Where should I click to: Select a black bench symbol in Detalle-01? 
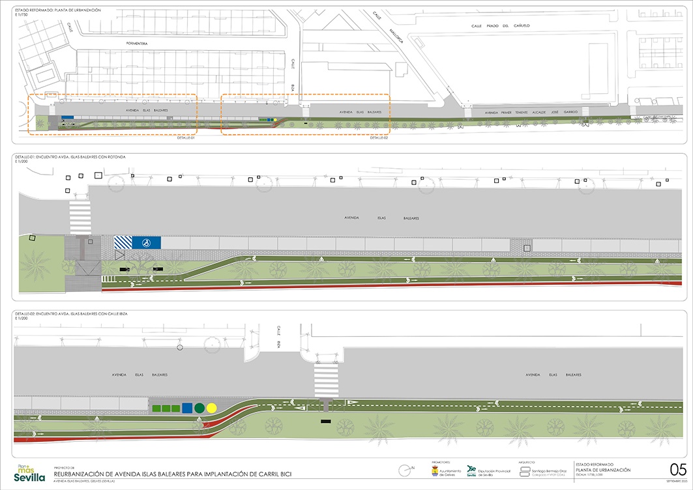(x=125, y=269)
